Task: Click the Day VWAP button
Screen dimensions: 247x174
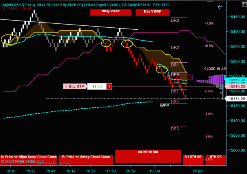Action: click(x=153, y=12)
